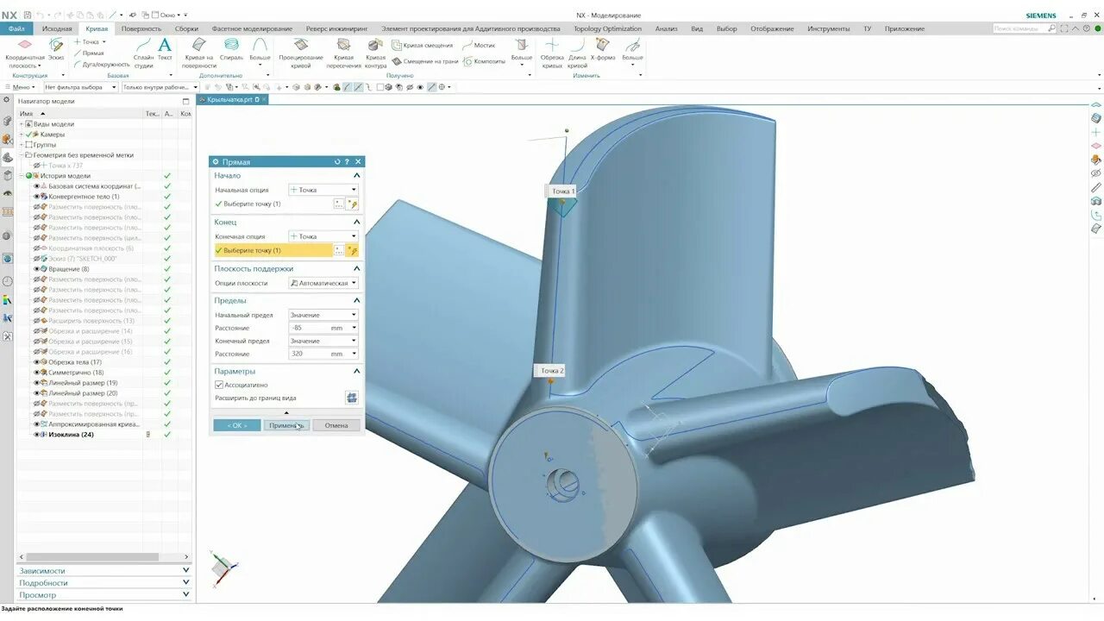Toggle visibility of Вращение (8) feature
Image resolution: width=1104 pixels, height=621 pixels.
37,269
